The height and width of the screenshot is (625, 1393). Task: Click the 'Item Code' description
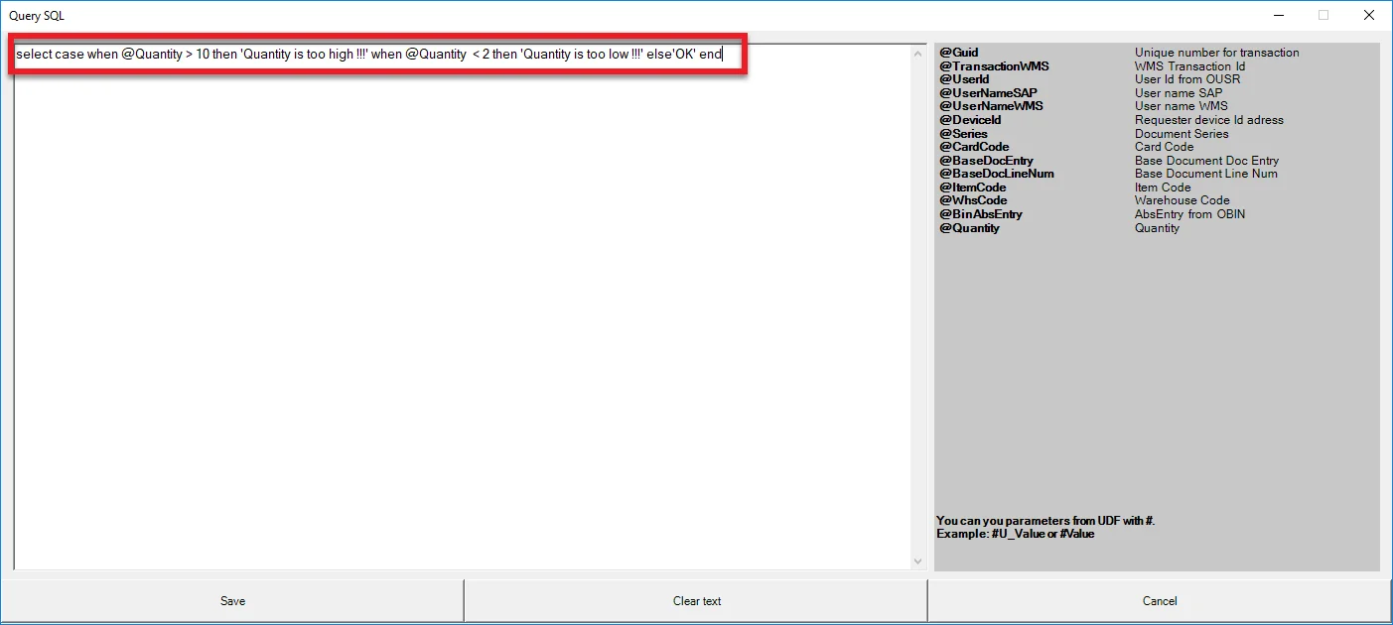point(1163,187)
